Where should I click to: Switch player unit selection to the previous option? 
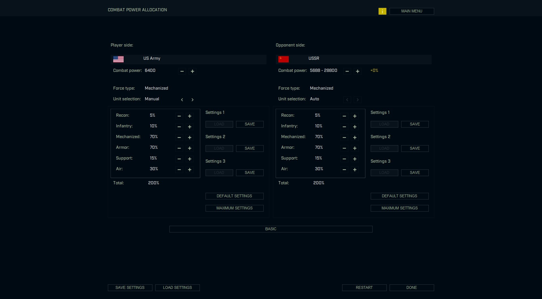pos(182,100)
